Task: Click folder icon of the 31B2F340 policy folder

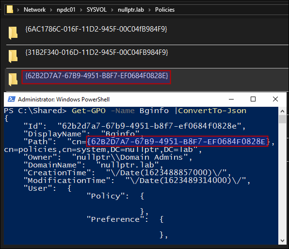Action: 13,56
